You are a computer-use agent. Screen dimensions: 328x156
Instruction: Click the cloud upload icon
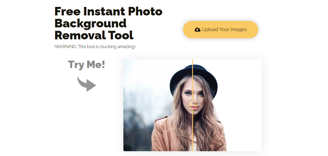pos(197,29)
